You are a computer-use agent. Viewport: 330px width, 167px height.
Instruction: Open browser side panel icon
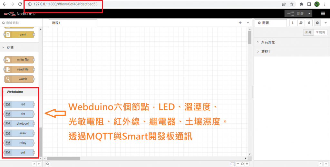click(x=309, y=4)
